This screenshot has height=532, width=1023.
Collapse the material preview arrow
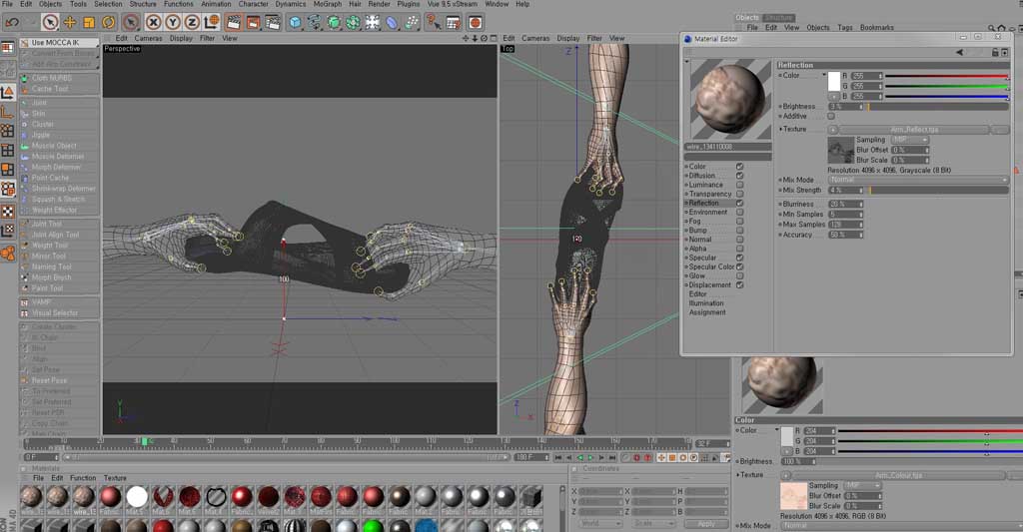pos(686,62)
